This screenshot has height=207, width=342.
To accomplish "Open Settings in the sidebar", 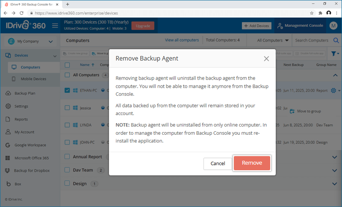I will (21, 106).
